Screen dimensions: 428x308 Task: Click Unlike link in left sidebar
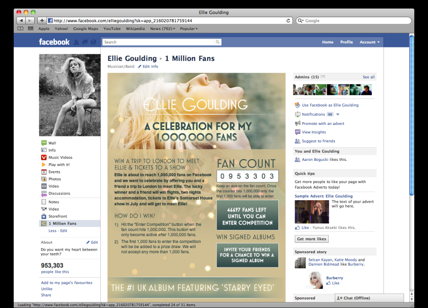click(x=47, y=289)
